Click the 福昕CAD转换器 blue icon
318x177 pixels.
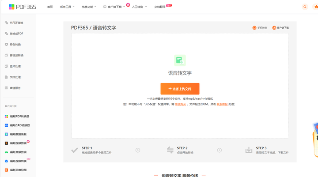[6, 125]
